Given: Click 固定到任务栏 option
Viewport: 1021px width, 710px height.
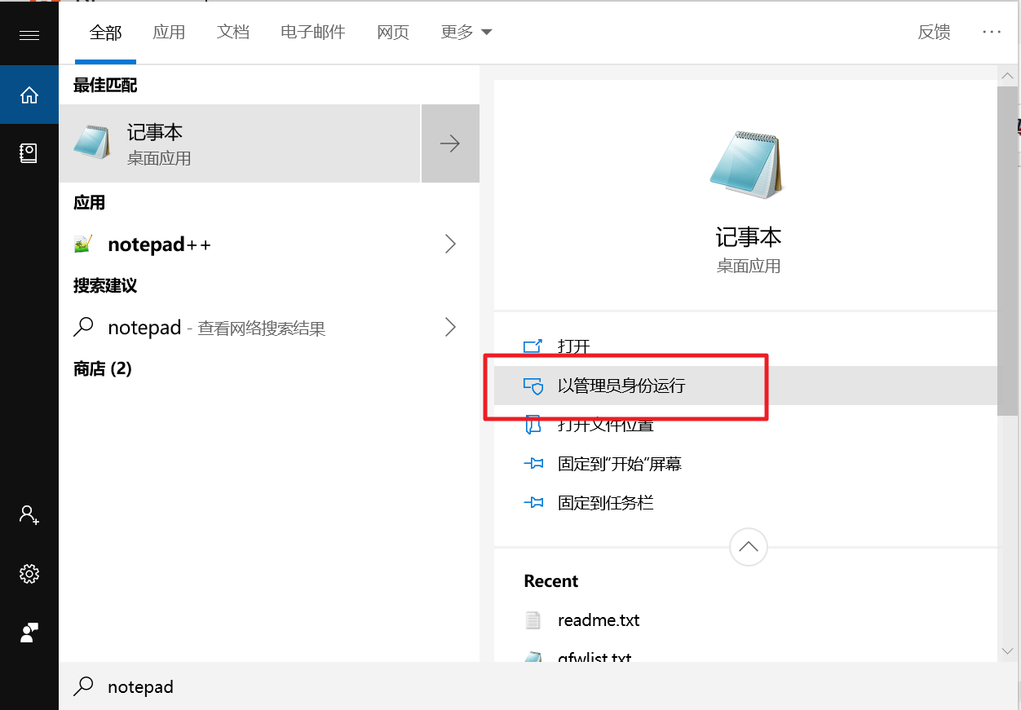Looking at the screenshot, I should pyautogui.click(x=605, y=503).
